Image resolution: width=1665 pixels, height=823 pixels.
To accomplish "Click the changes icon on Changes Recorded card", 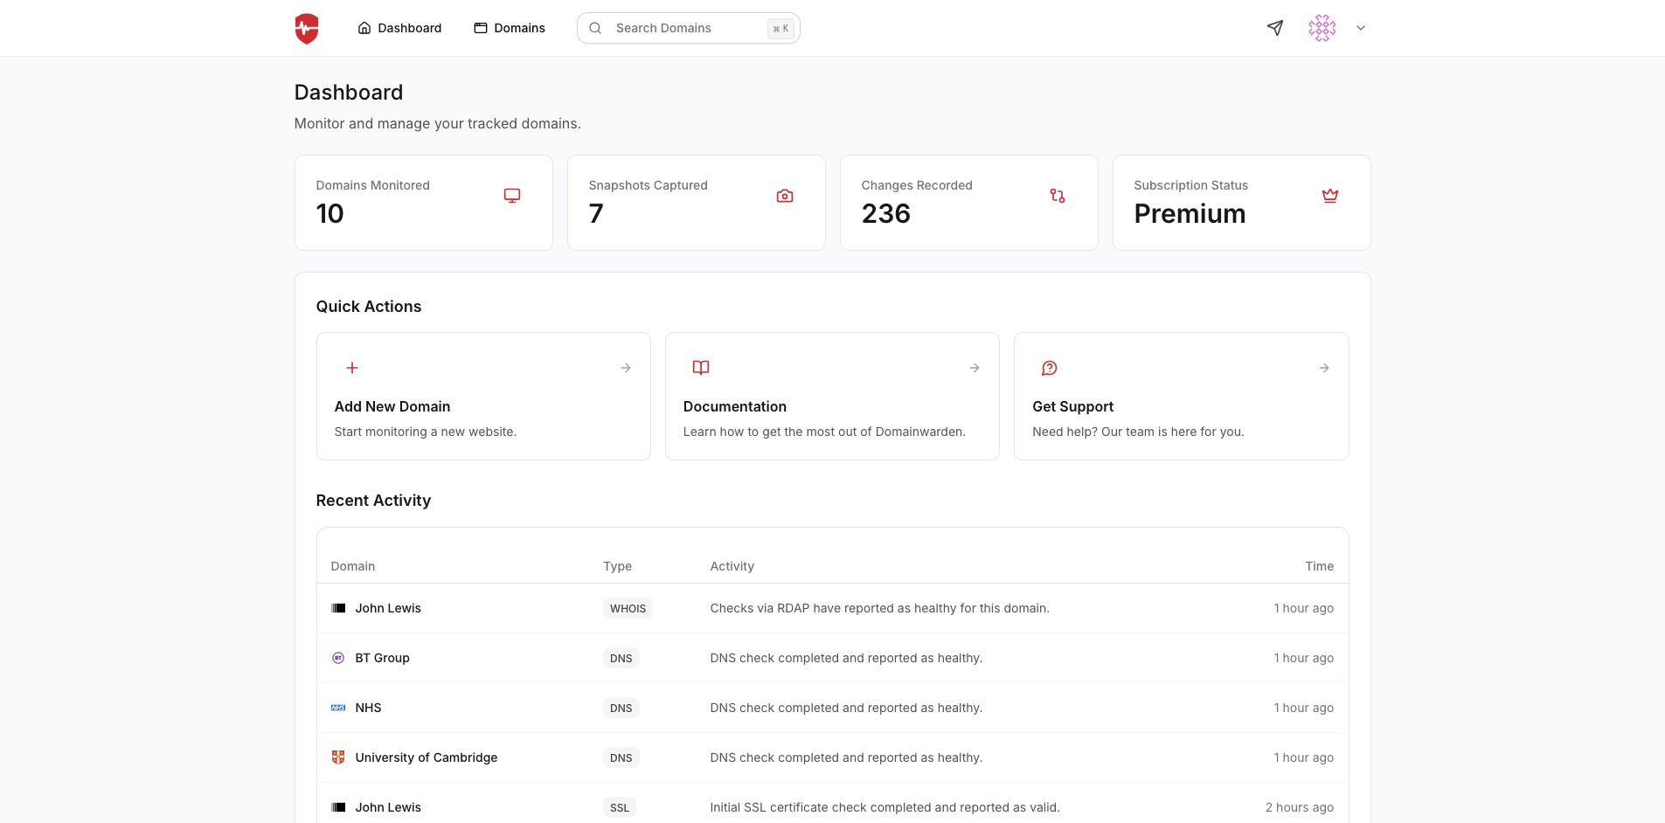I will click(x=1058, y=196).
